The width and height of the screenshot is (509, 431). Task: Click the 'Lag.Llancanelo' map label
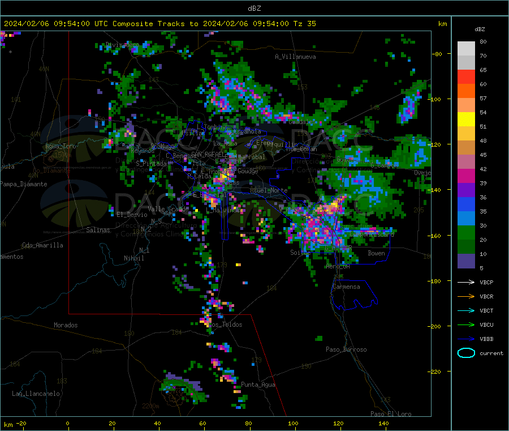(36, 394)
